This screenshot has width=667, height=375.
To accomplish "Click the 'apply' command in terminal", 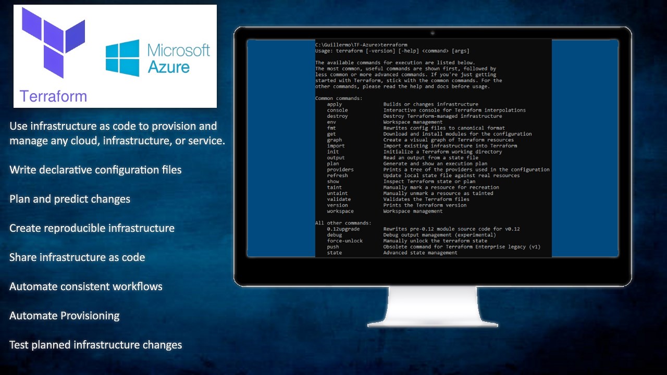I will [x=335, y=104].
